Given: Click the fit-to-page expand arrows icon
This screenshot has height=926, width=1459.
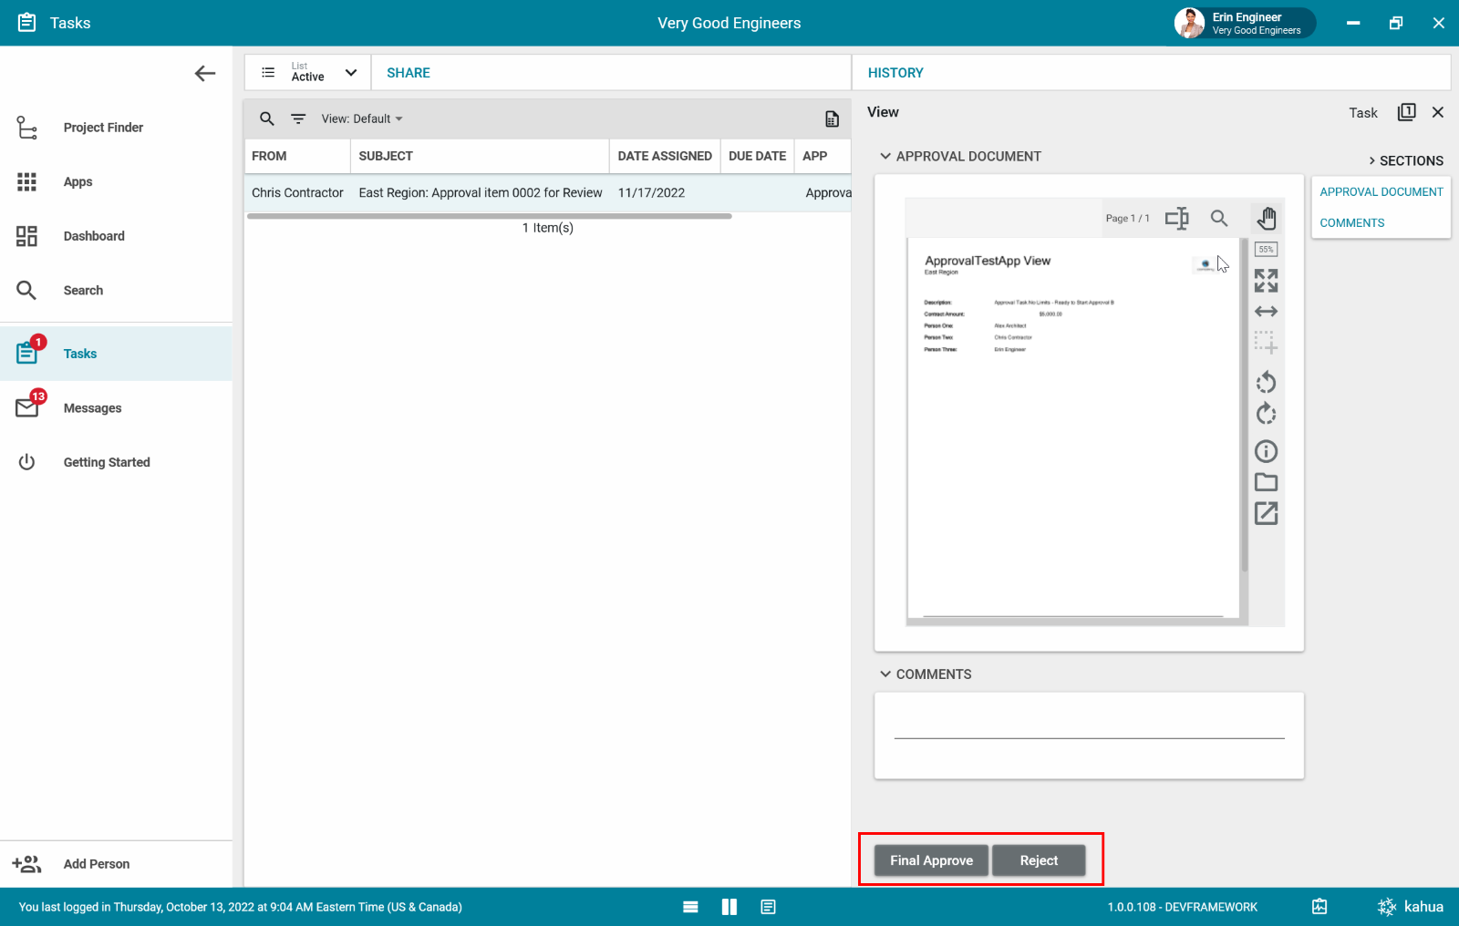Looking at the screenshot, I should point(1266,281).
